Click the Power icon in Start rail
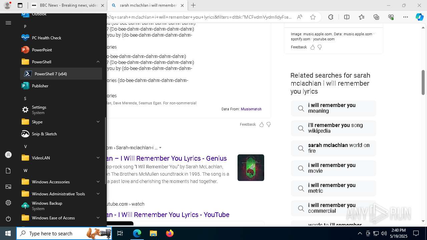The width and height of the screenshot is (427, 240). [x=8, y=219]
